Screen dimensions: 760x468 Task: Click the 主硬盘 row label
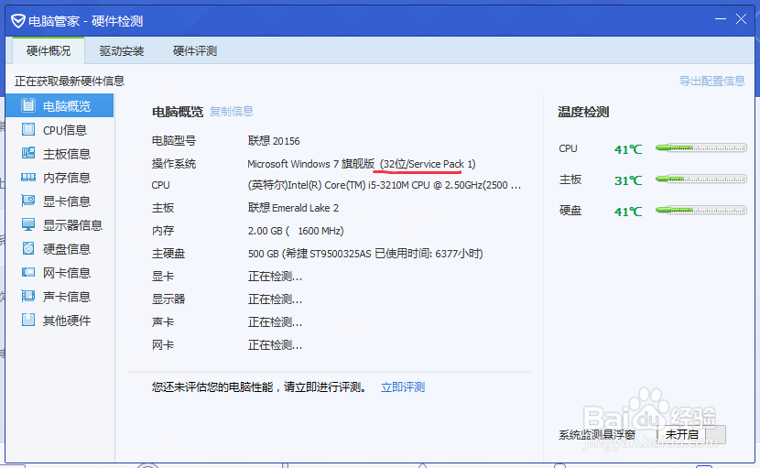(x=168, y=254)
